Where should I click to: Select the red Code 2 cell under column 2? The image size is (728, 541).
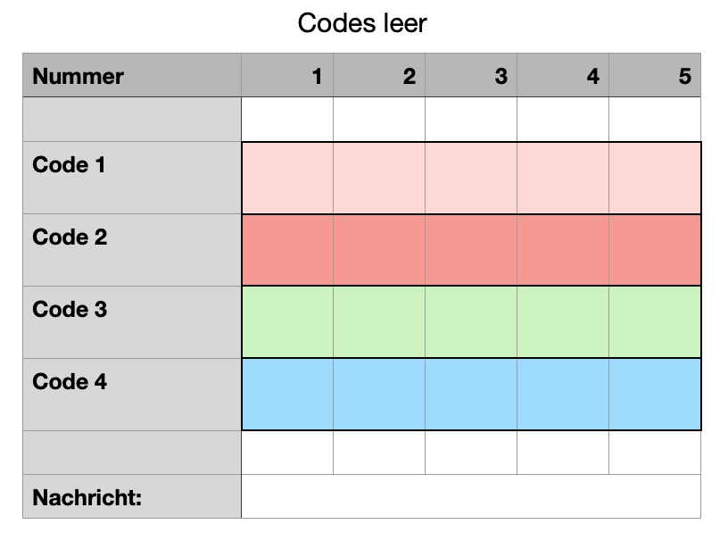379,250
